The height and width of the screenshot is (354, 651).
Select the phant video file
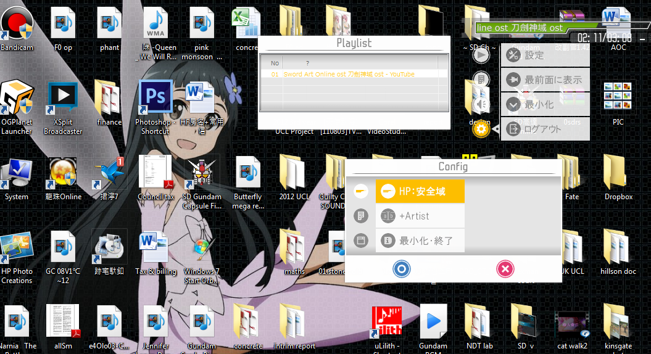pos(109,30)
